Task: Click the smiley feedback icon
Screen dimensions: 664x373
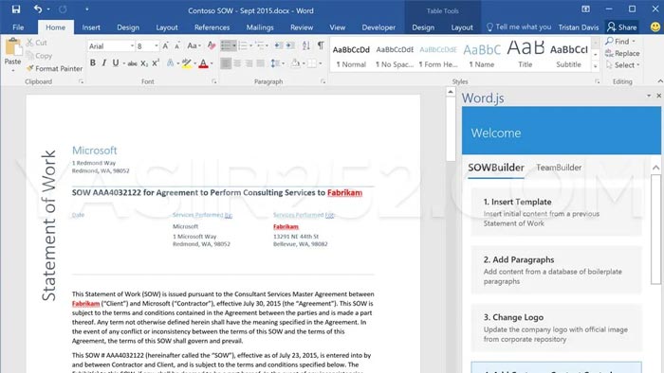Action: [655, 27]
